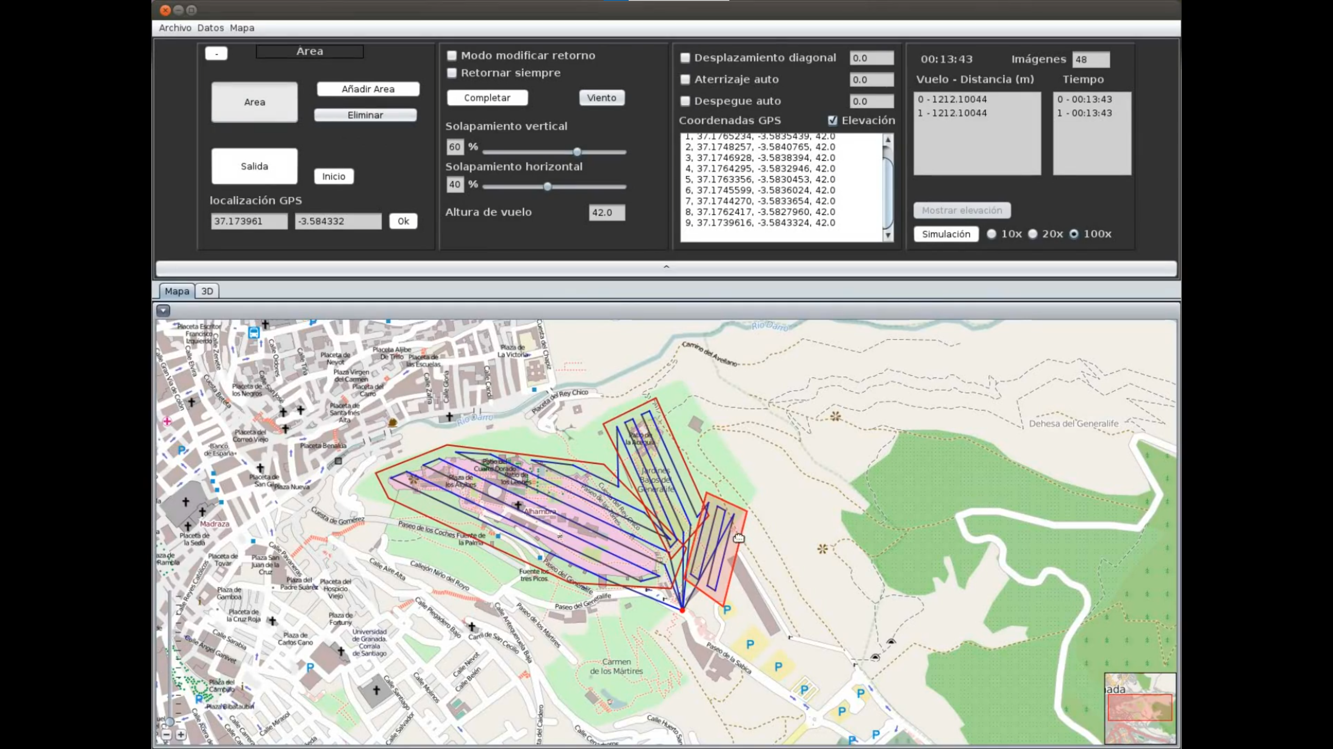Image resolution: width=1333 pixels, height=749 pixels.
Task: Click the red start point marker on map
Action: click(682, 610)
